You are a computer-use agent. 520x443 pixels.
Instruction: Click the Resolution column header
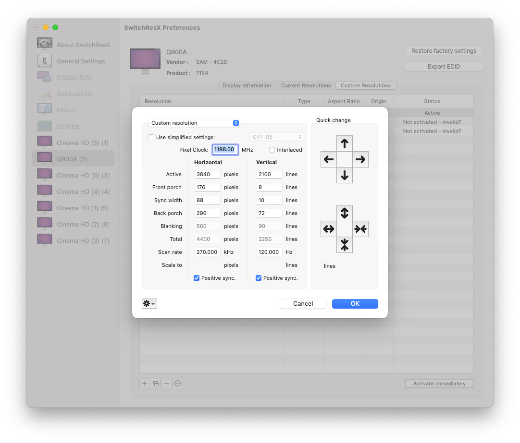212,101
